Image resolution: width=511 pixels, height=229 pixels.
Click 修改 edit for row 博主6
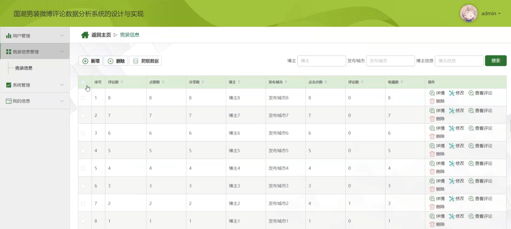[457, 128]
